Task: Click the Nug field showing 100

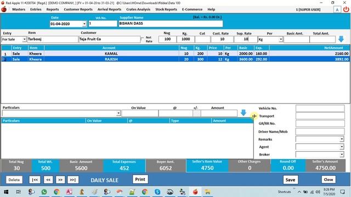Action: click(167, 39)
